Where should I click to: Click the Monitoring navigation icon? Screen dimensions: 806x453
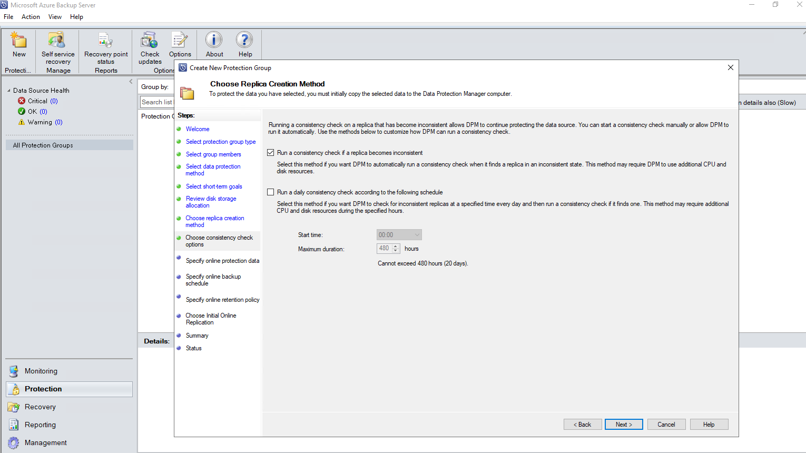pyautogui.click(x=14, y=371)
